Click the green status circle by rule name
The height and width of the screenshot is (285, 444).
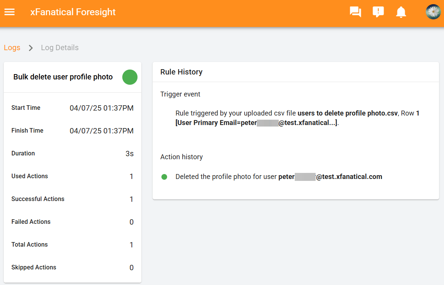click(x=130, y=77)
